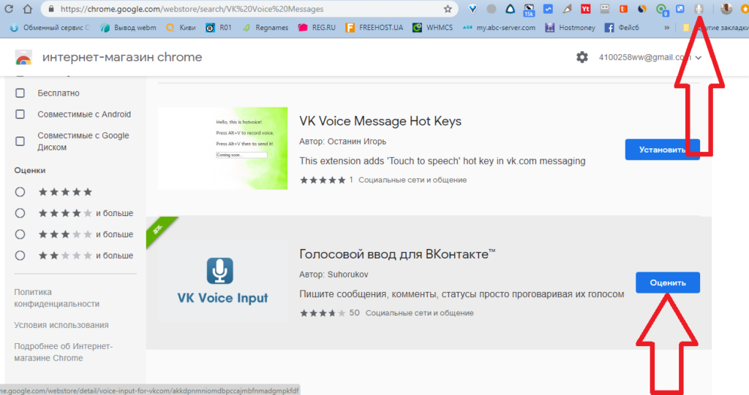
Task: Open the green circle extension with 9 badge
Action: pos(661,9)
